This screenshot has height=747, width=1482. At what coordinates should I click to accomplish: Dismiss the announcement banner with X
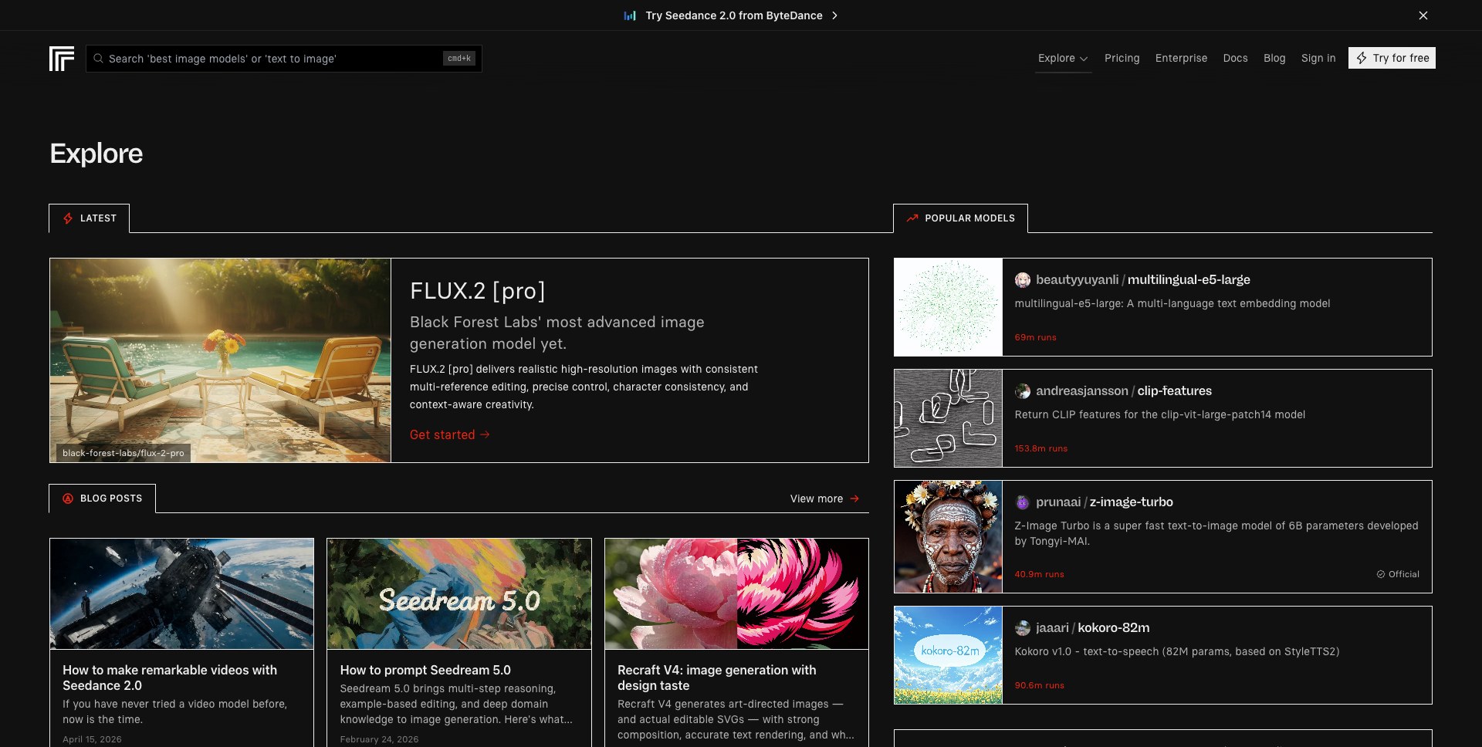pyautogui.click(x=1423, y=15)
